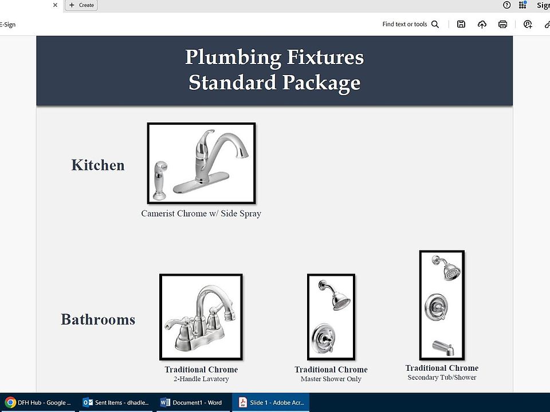Upload the document to cloud storage
The image size is (550, 412).
(482, 24)
